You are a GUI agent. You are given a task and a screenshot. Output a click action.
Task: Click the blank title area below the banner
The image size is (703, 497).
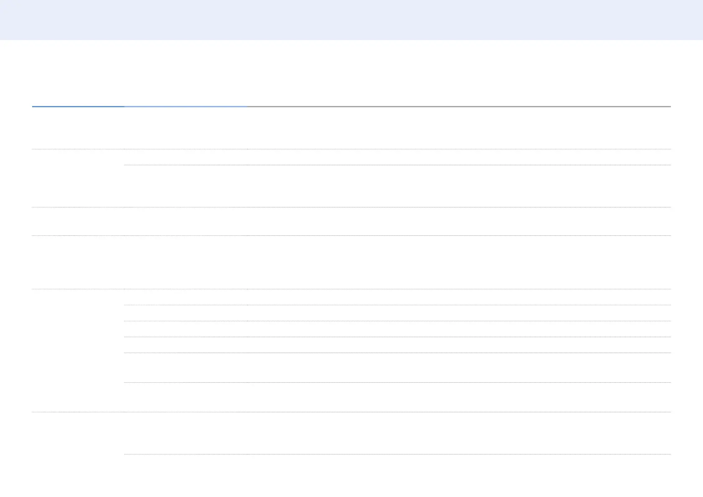click(x=351, y=73)
